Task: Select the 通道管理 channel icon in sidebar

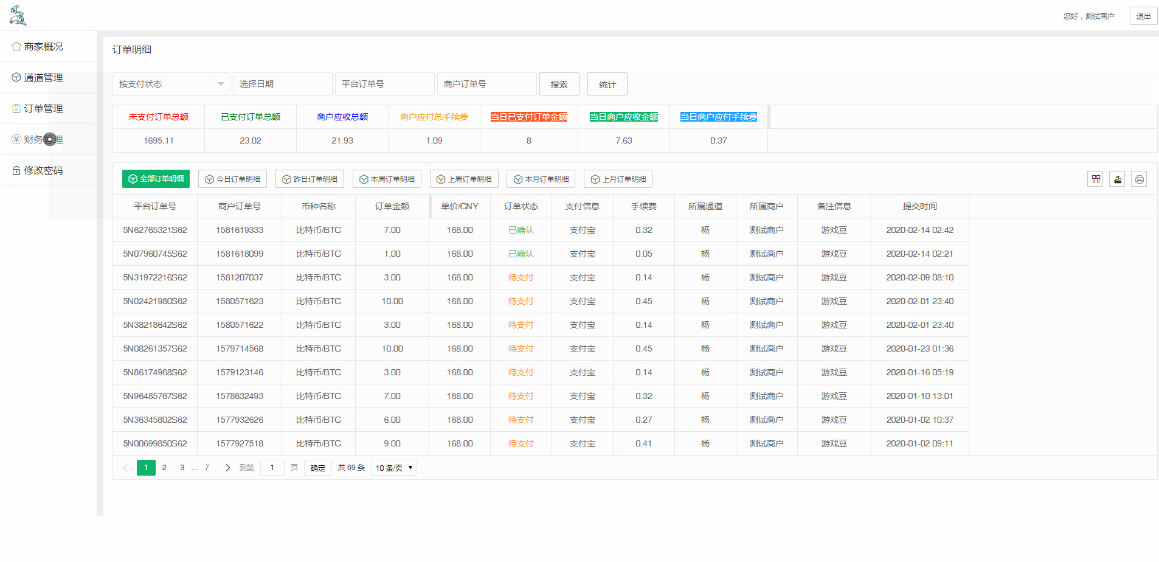Action: pos(15,77)
